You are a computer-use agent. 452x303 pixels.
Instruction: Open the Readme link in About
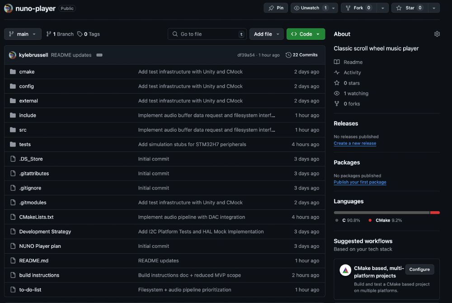353,62
